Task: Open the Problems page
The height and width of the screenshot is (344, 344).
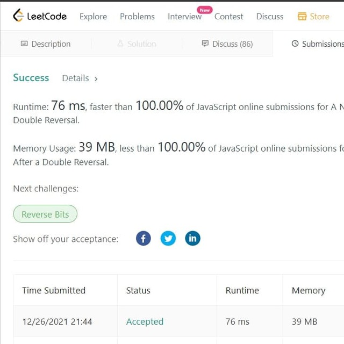Action: (x=137, y=16)
